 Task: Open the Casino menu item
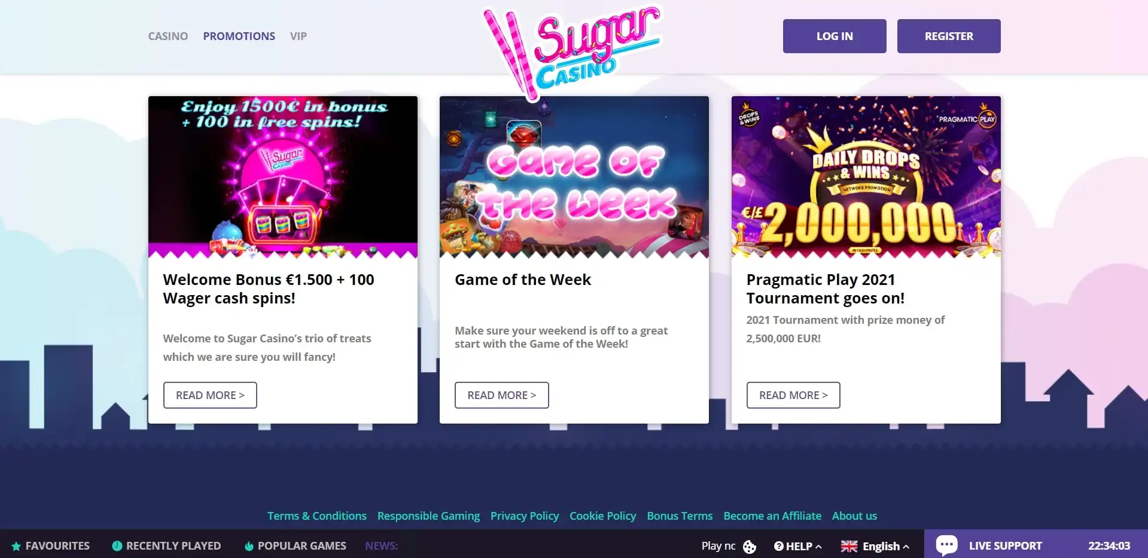[168, 36]
